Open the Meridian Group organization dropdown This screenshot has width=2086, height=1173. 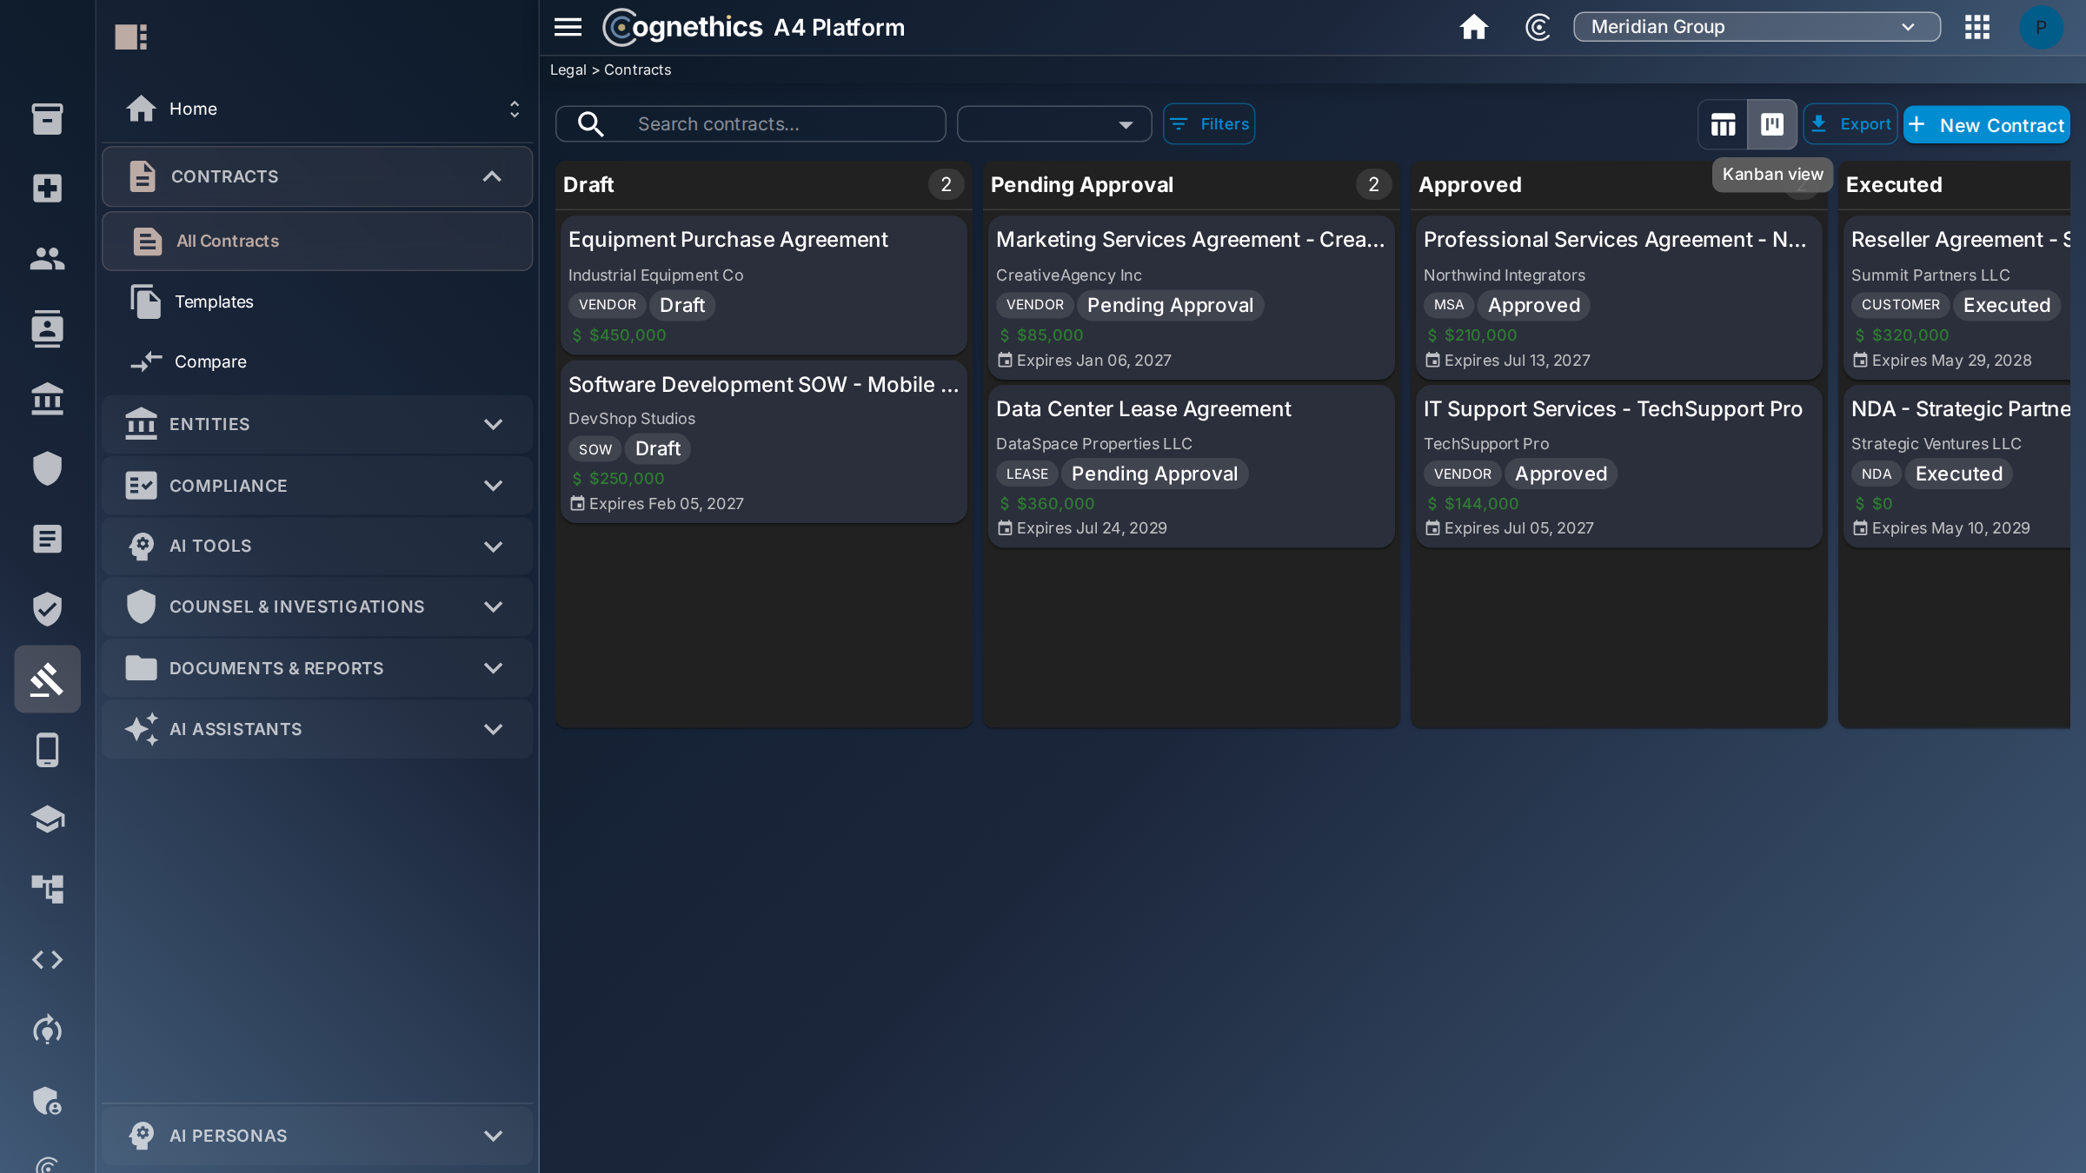pyautogui.click(x=1757, y=27)
